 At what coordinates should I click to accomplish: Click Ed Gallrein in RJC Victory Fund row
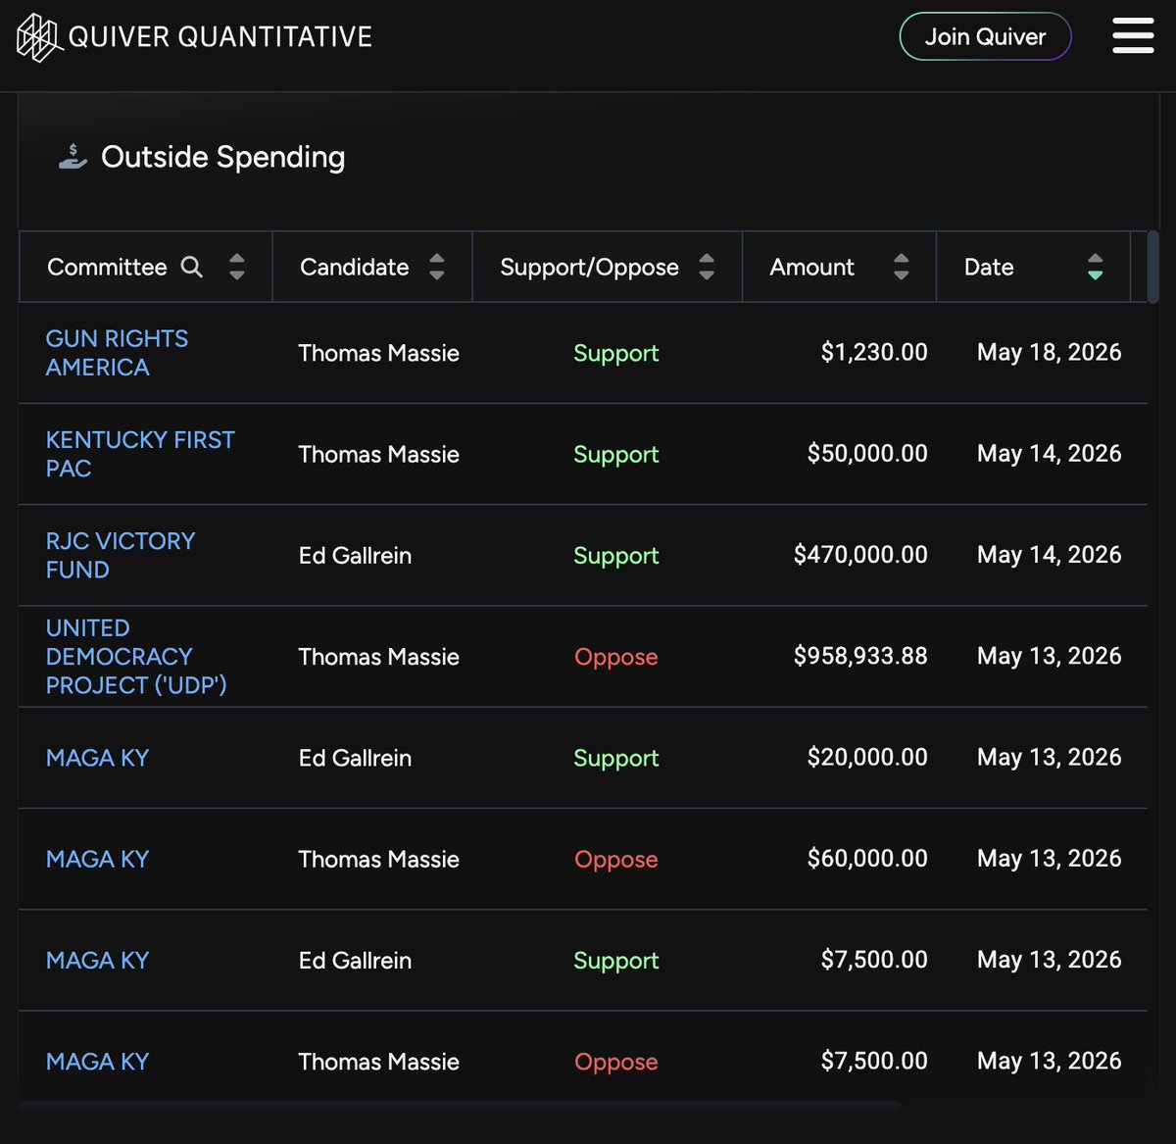pyautogui.click(x=355, y=555)
